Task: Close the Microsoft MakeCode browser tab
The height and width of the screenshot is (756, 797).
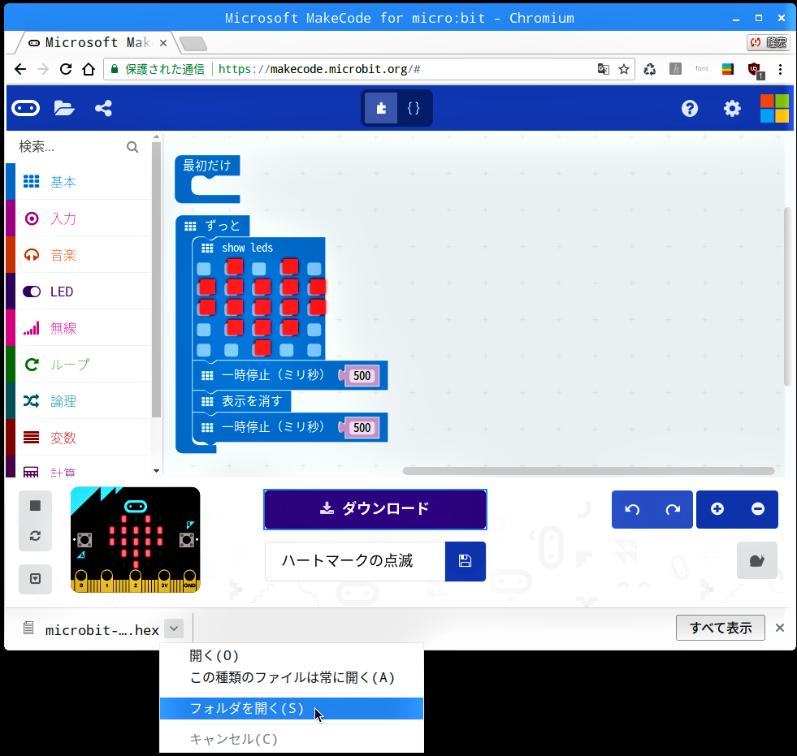Action: coord(163,43)
